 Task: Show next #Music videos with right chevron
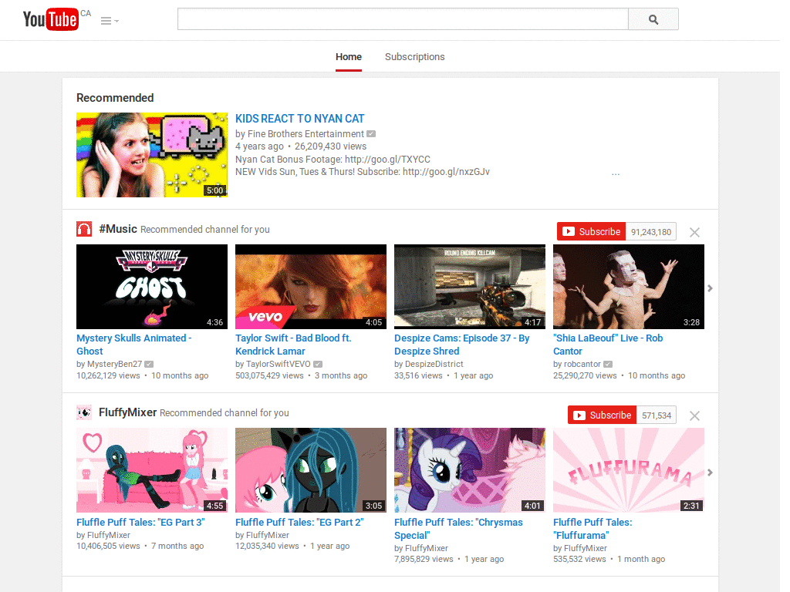(x=710, y=288)
